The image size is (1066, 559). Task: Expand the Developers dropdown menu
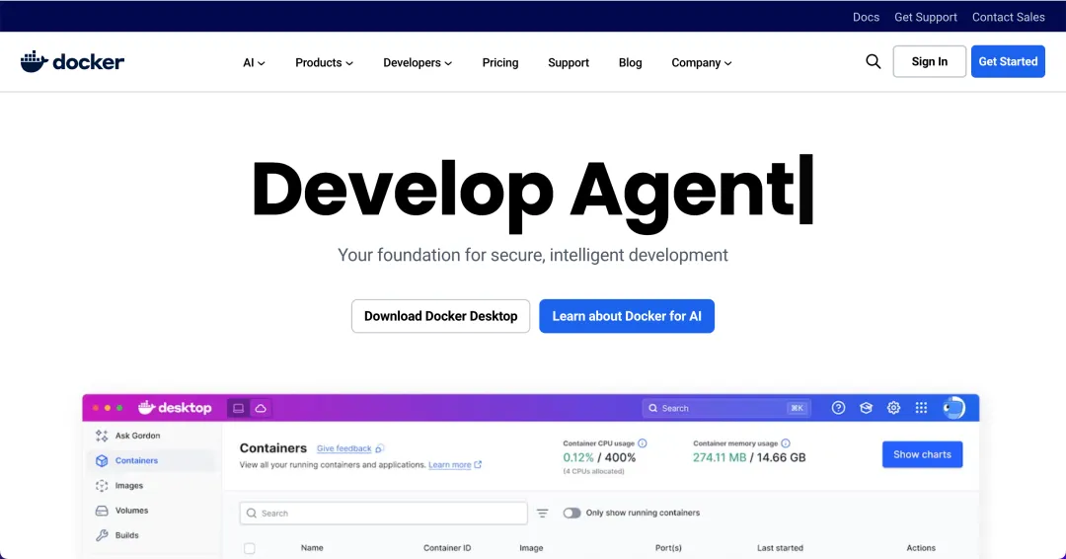pyautogui.click(x=418, y=62)
